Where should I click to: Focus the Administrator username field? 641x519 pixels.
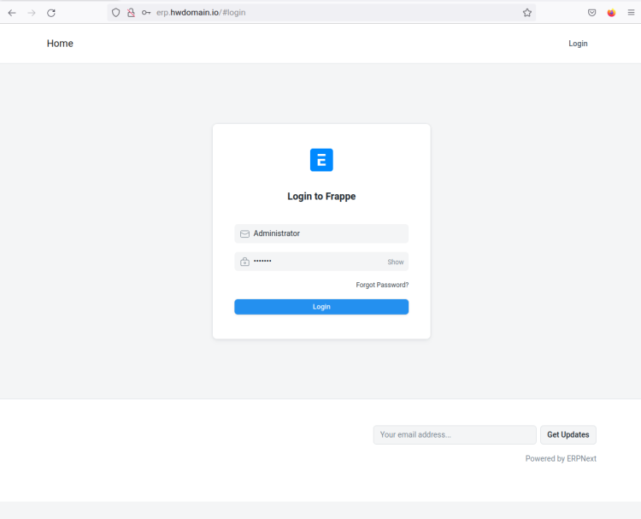coord(321,233)
